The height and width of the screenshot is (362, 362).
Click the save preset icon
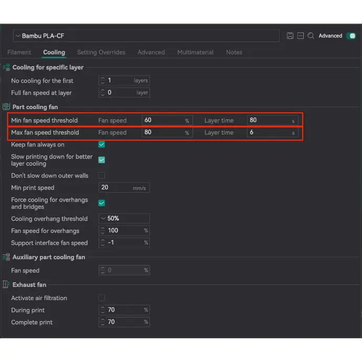(290, 36)
